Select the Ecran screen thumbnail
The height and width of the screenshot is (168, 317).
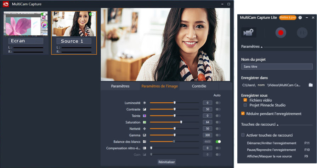pos(26,24)
